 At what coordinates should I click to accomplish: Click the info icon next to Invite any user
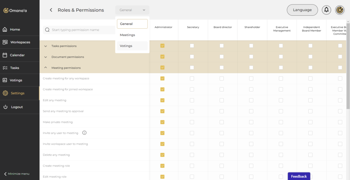[x=84, y=133]
